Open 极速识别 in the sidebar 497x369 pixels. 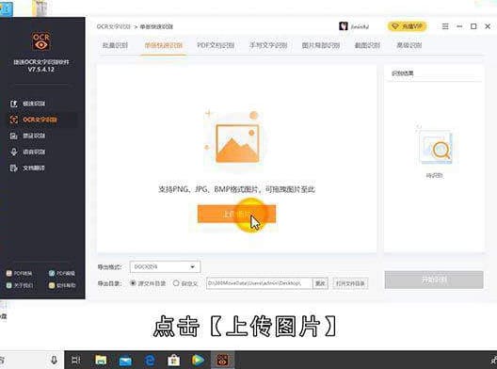(28, 104)
